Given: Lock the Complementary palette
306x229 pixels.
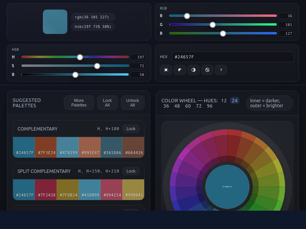Looking at the screenshot, I should click(131, 129).
